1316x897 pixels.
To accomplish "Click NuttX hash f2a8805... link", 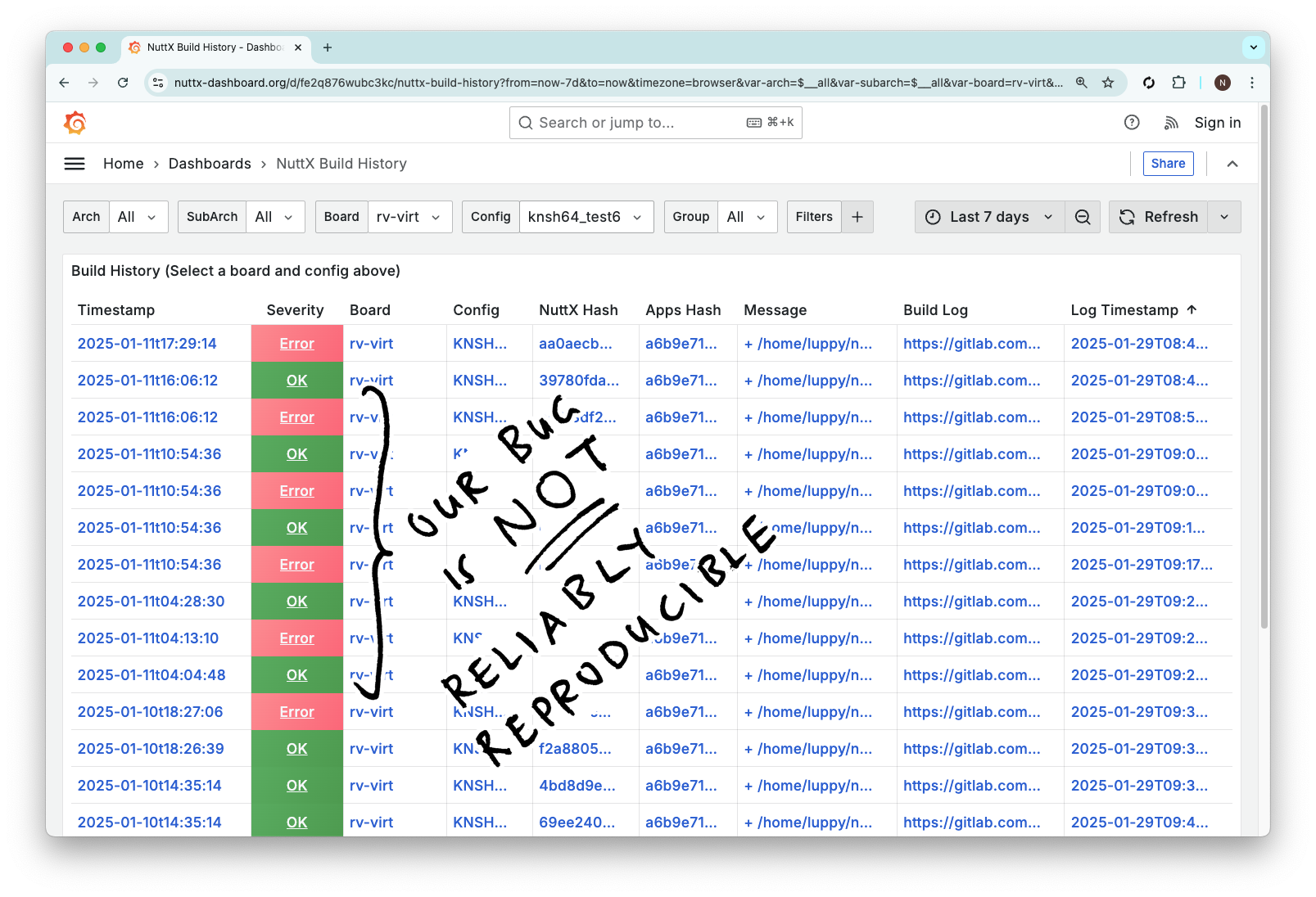I will pos(575,749).
